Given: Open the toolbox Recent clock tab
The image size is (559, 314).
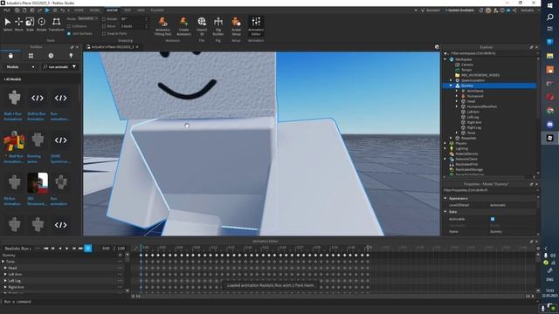Looking at the screenshot, I should tap(51, 56).
